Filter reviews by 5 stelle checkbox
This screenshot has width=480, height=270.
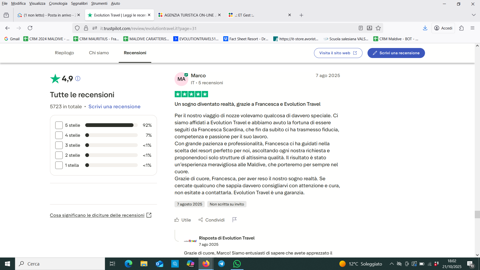point(59,125)
